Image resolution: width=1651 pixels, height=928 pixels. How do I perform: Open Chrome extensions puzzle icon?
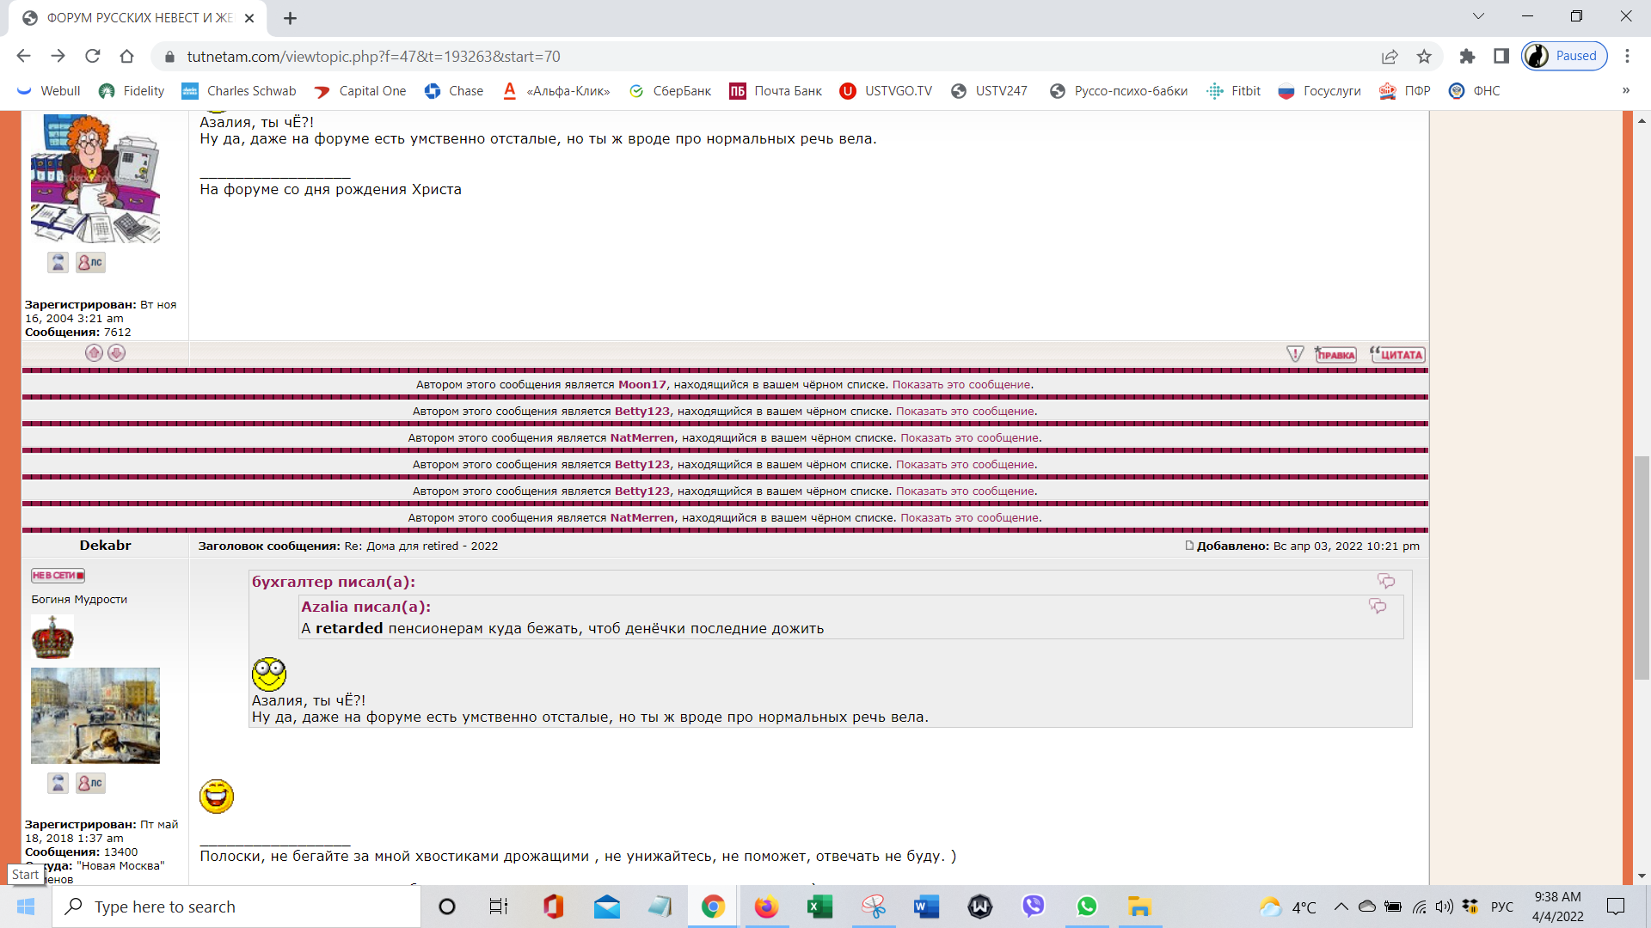coord(1467,57)
